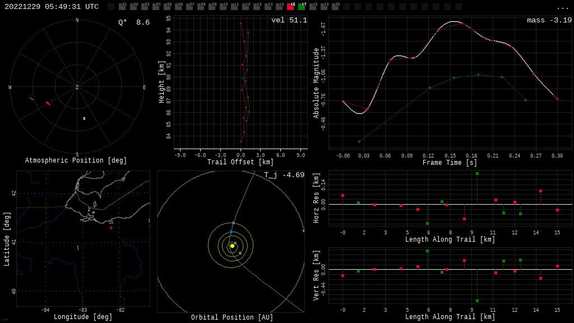Click the T_j -4.69 Tisserand value
The width and height of the screenshot is (574, 323).
284,175
